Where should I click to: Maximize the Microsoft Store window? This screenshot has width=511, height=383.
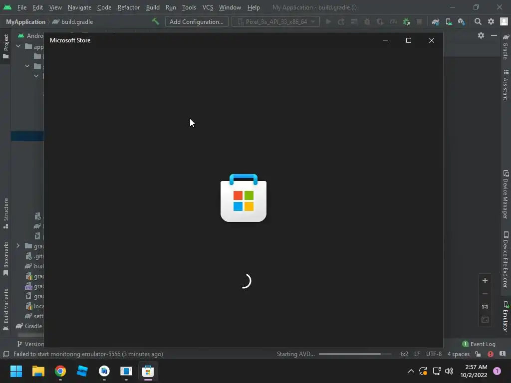coord(409,40)
